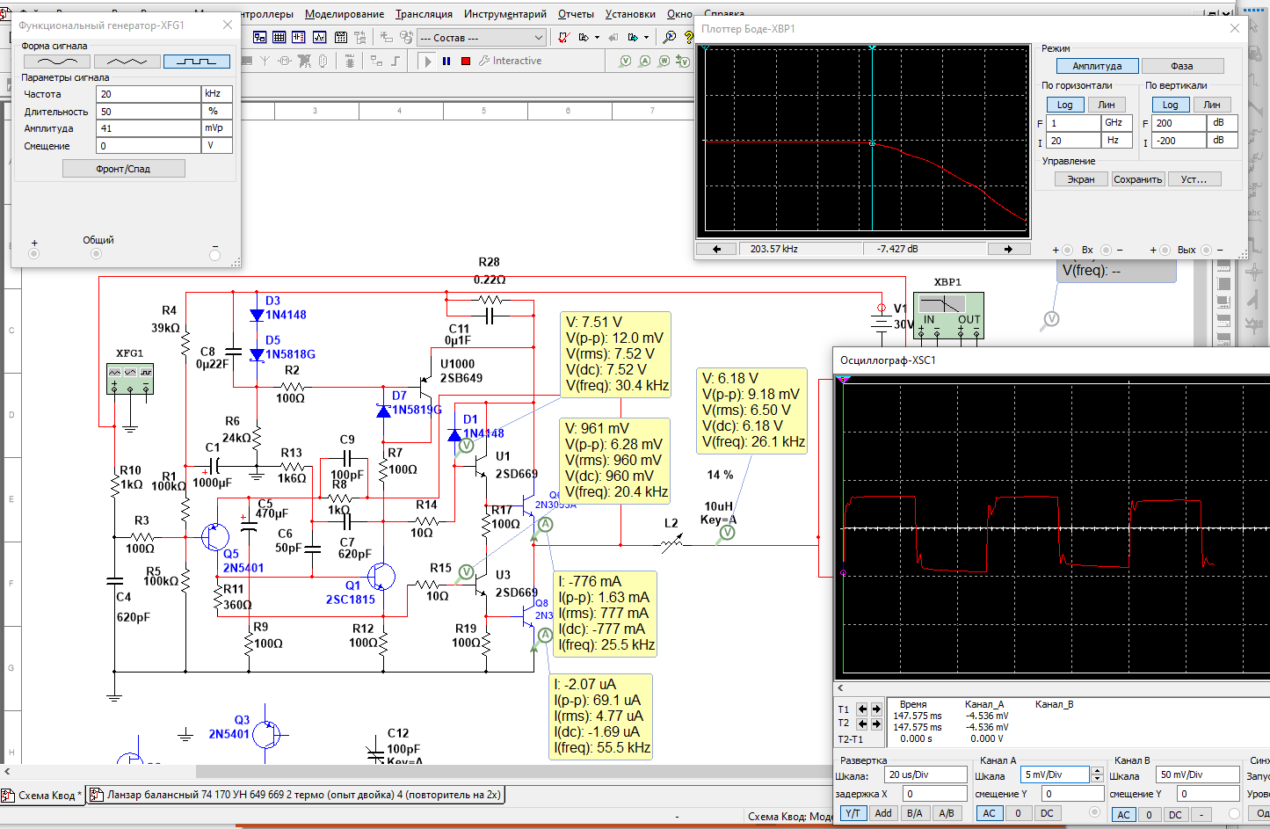The height and width of the screenshot is (829, 1270).
Task: Stop the simulation with red square
Action: (466, 62)
